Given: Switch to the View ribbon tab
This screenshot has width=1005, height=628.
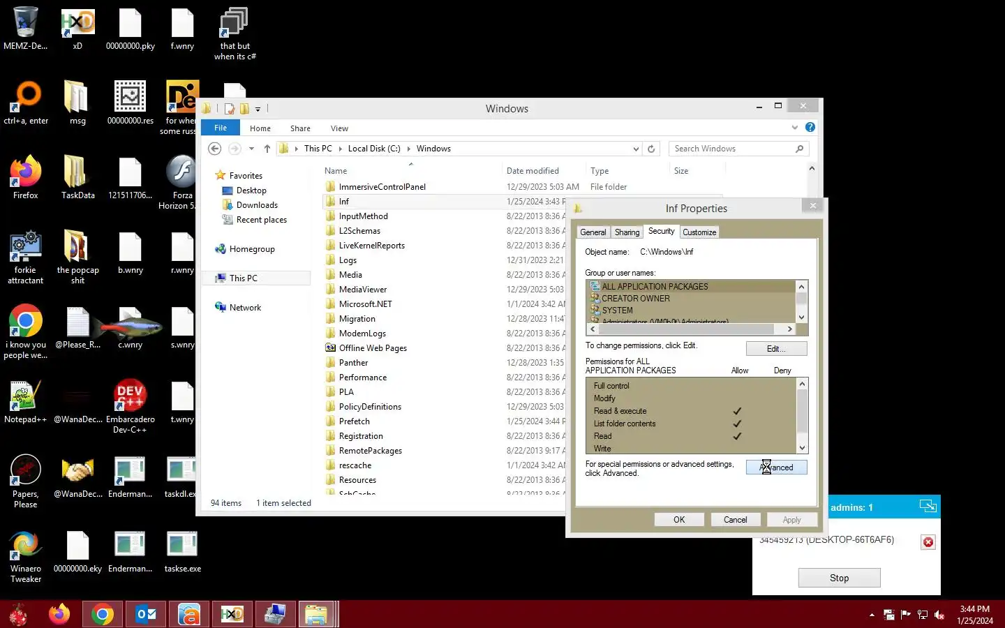Looking at the screenshot, I should (x=339, y=128).
